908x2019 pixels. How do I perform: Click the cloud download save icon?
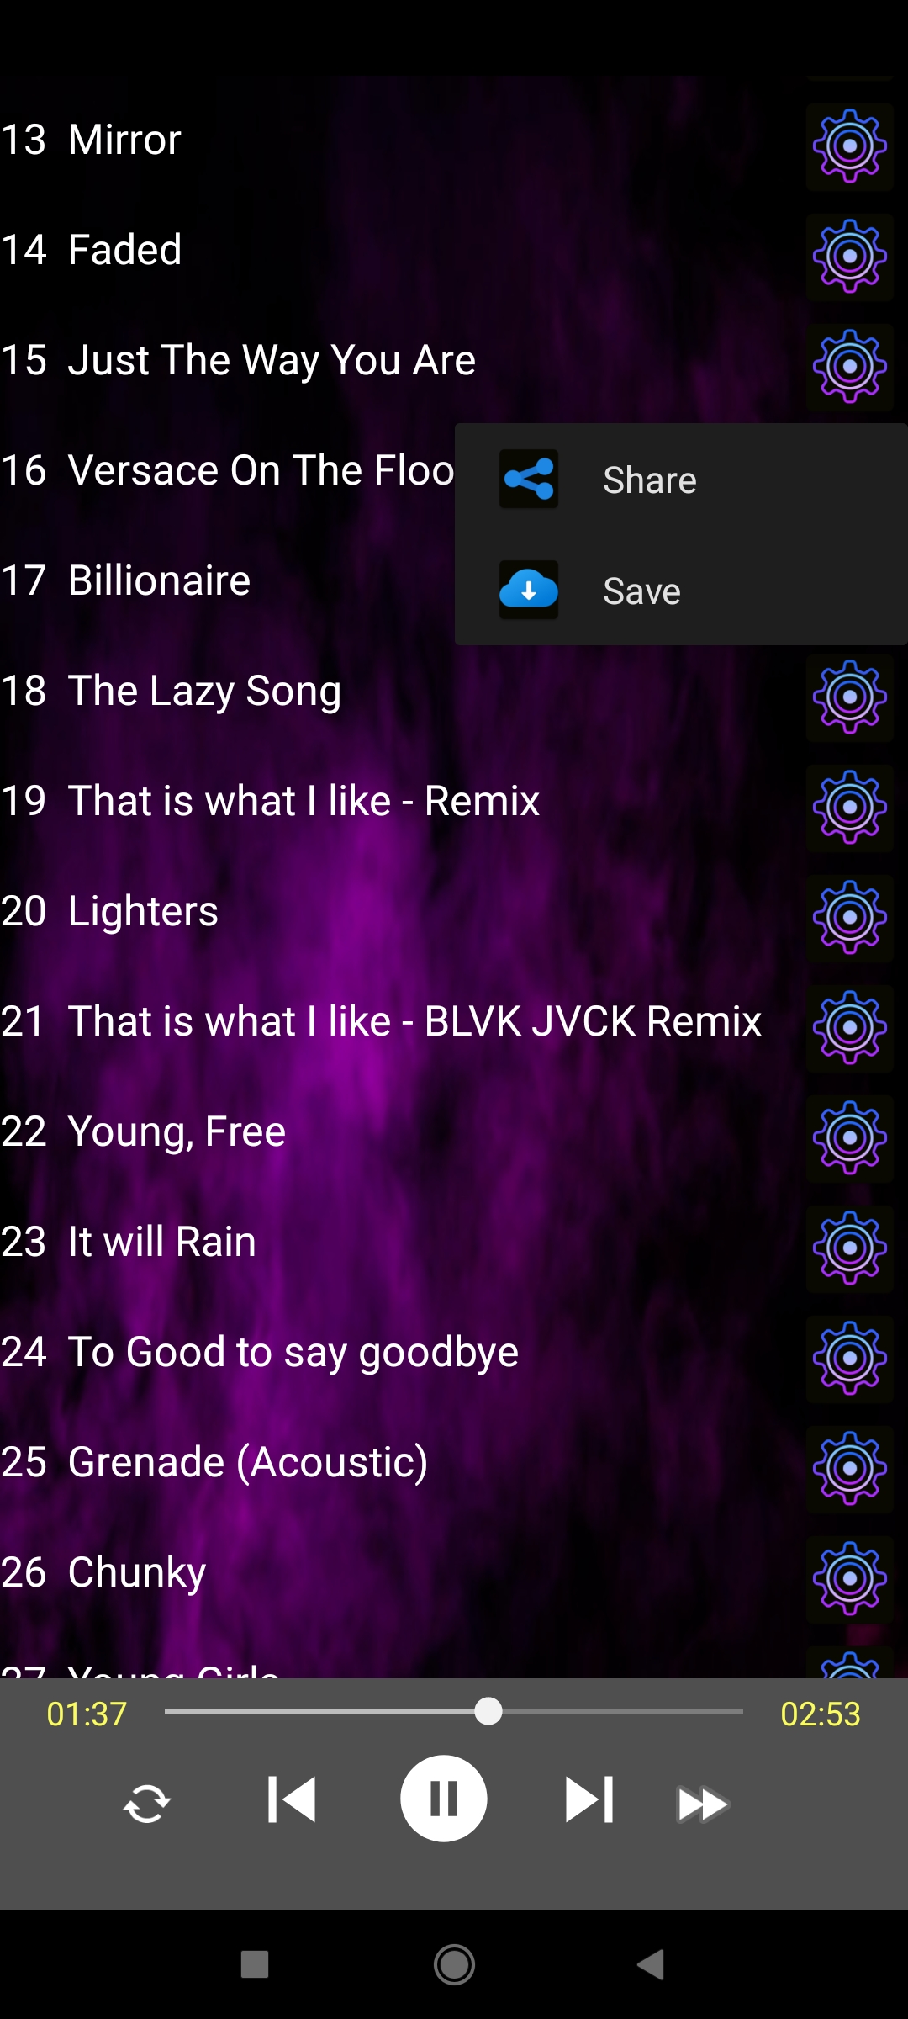tap(529, 590)
